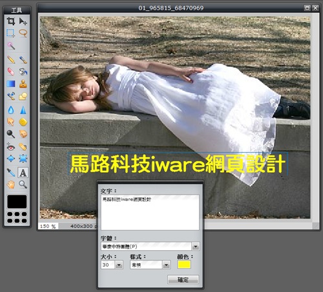Viewport: 323px width, 292px height.
Task: Select the rectangular Marquee tool
Action: pyautogui.click(x=11, y=33)
